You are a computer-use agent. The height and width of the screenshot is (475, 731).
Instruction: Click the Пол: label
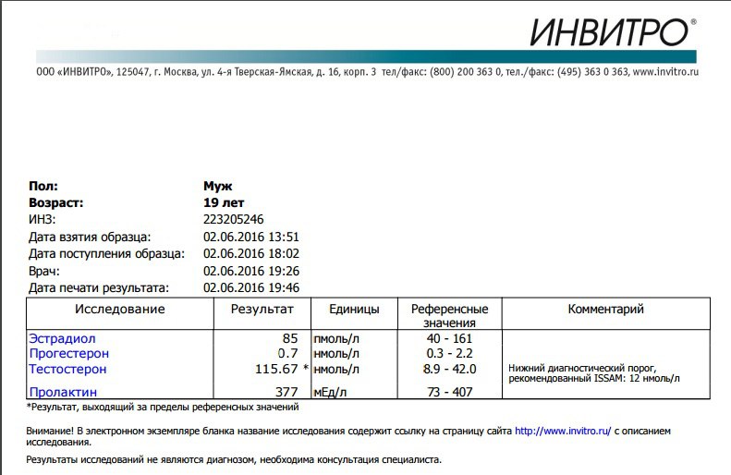tap(43, 186)
